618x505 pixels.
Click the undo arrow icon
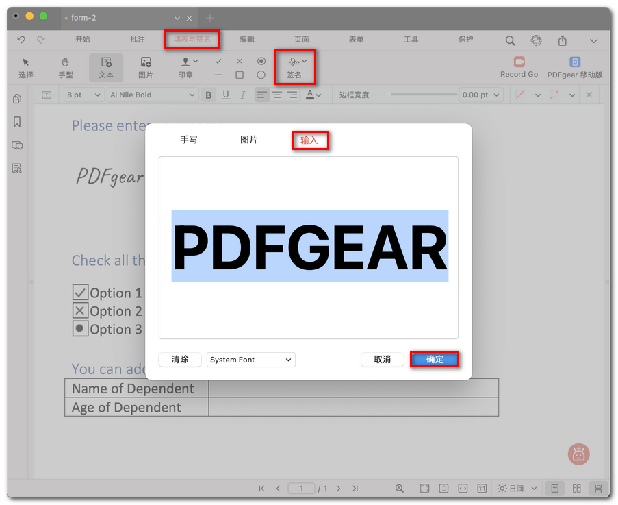coord(21,40)
